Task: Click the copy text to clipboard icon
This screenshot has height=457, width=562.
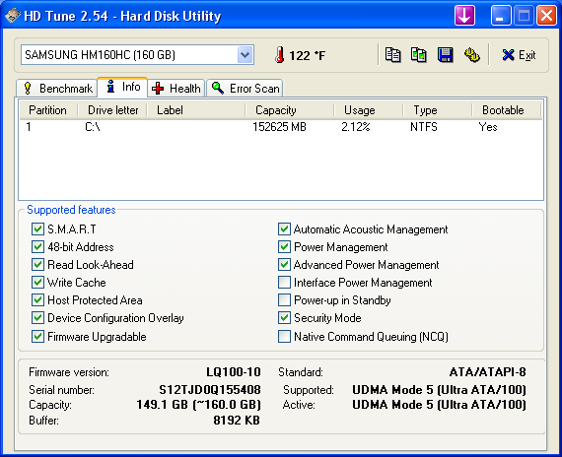Action: click(x=392, y=55)
